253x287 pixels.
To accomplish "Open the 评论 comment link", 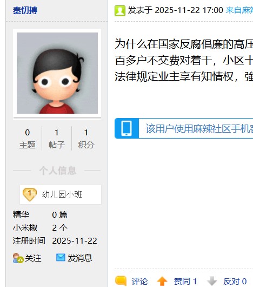I will point(139,282).
